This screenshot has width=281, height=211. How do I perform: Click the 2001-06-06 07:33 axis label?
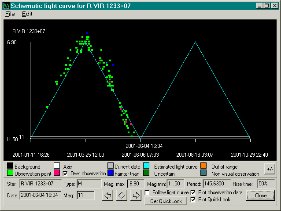coord(140,155)
